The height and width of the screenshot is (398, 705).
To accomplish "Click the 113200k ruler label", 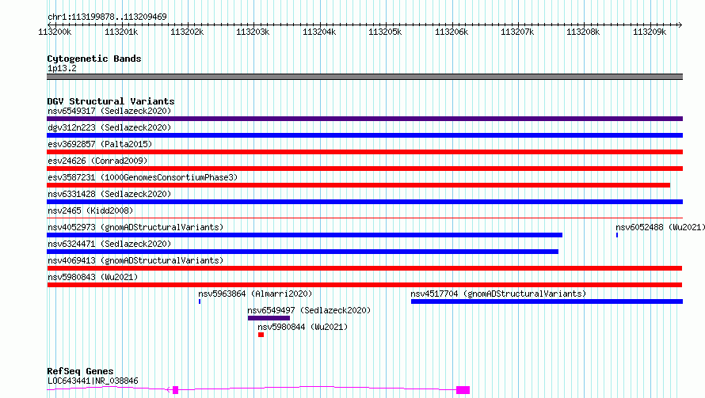I will click(55, 32).
